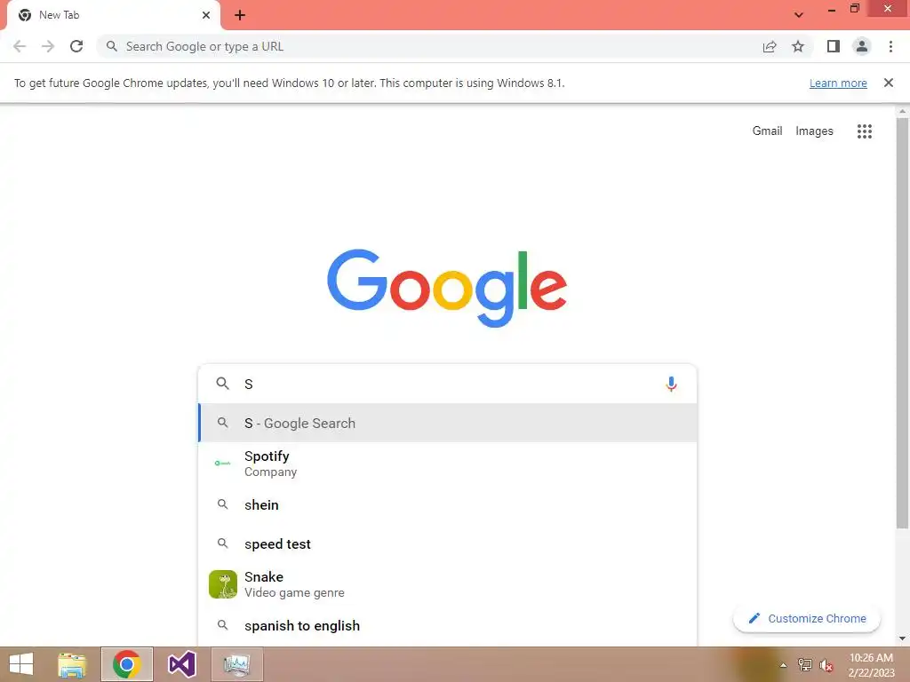Click the browser forward arrow

[x=48, y=46]
